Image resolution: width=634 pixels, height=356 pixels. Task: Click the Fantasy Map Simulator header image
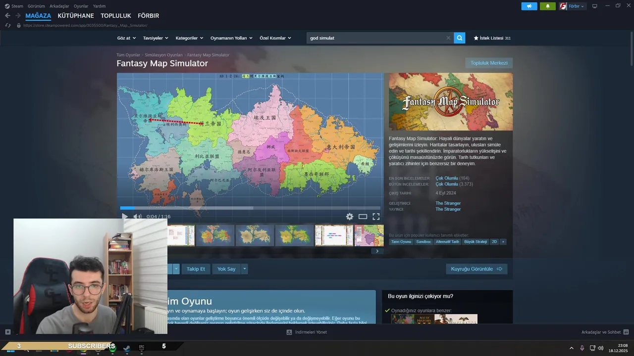(x=451, y=102)
